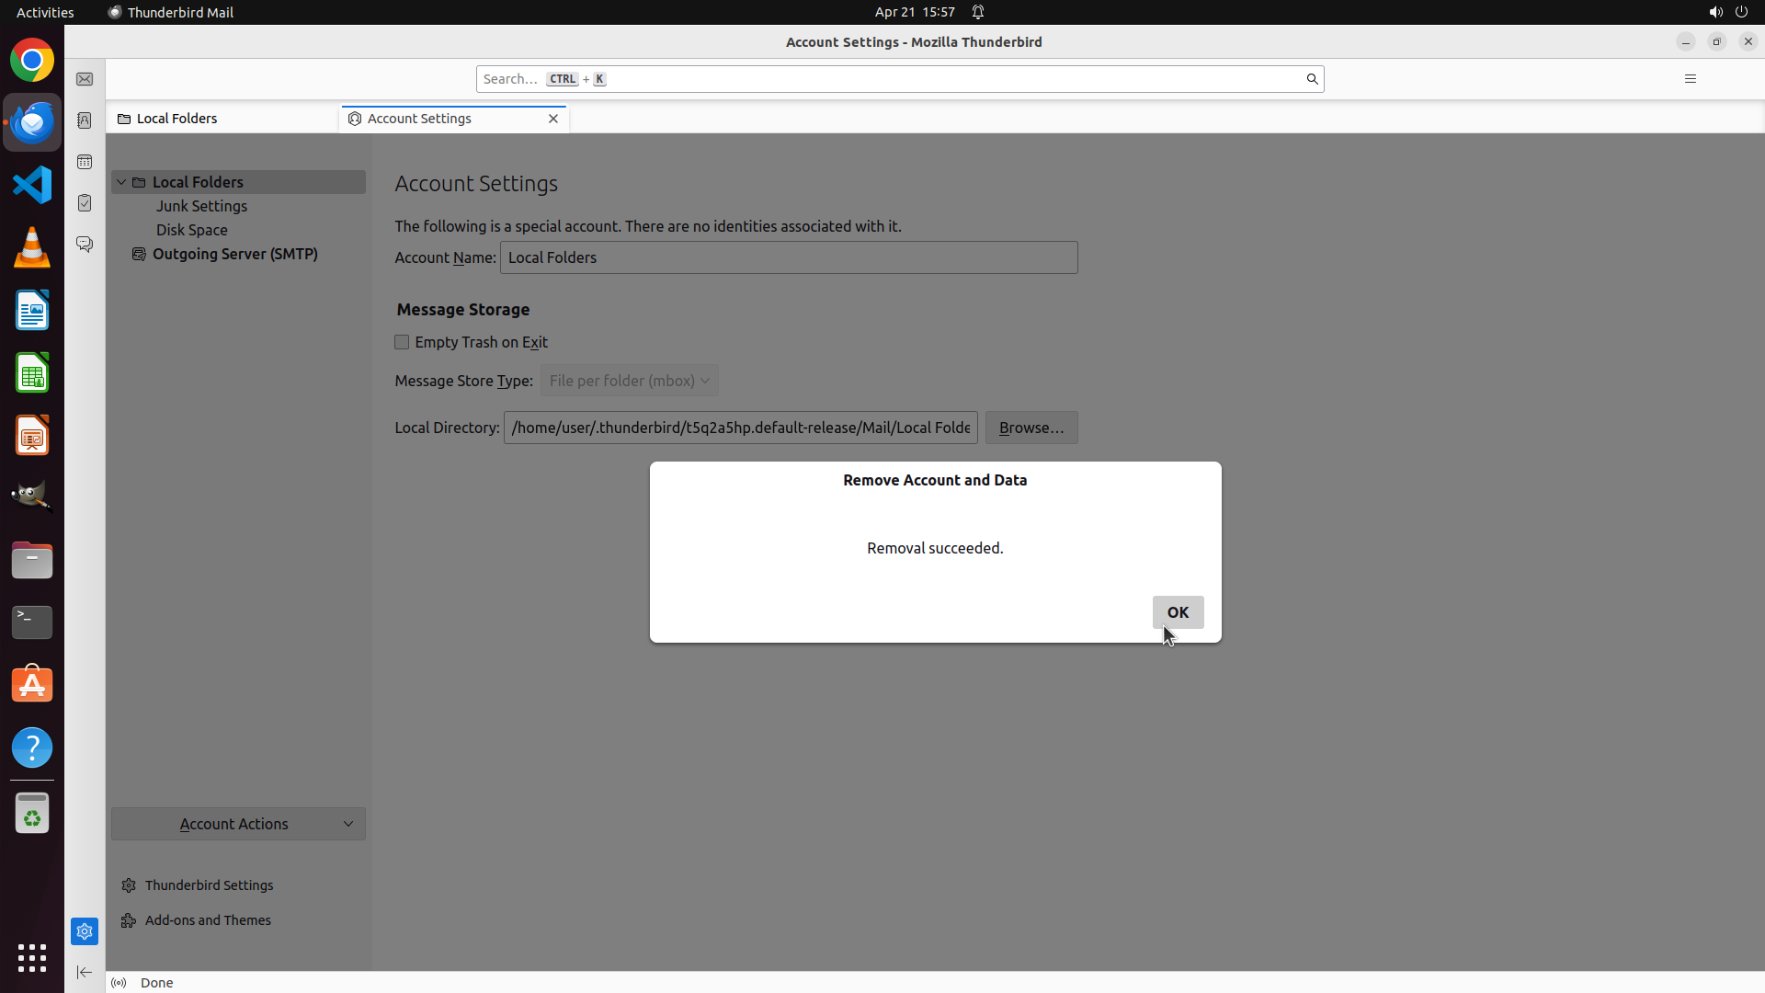This screenshot has height=993, width=1765.
Task: Open Message Store Type dropdown
Action: tap(630, 381)
